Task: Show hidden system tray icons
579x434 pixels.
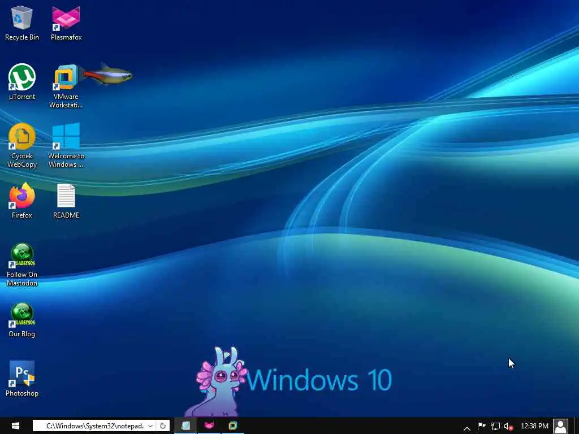Action: [x=466, y=428]
